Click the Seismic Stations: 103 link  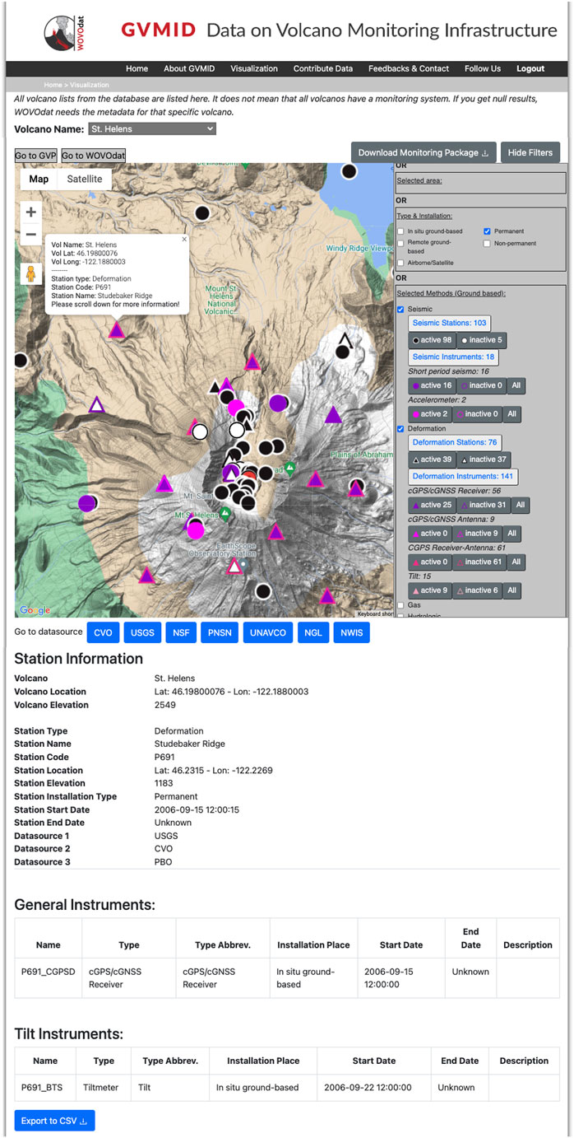[450, 323]
